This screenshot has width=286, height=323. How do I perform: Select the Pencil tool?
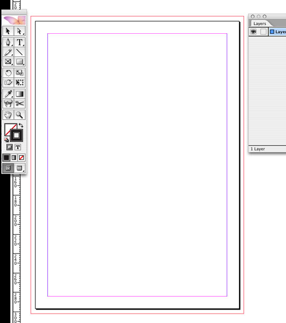pos(8,52)
